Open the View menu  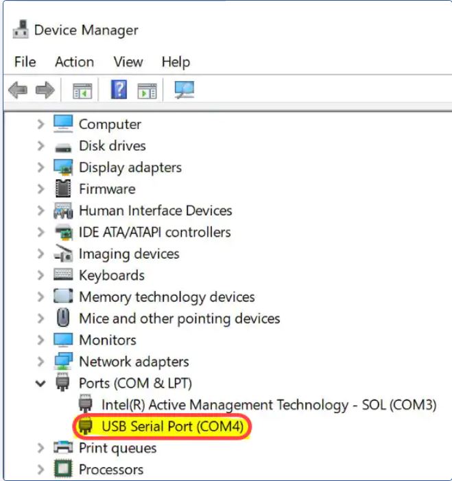point(128,62)
